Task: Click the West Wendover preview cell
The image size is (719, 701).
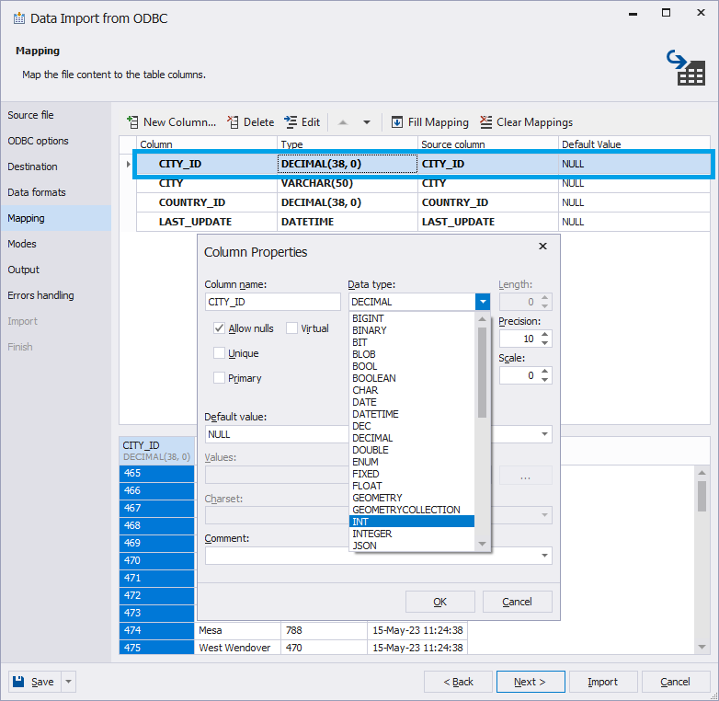Action: tap(237, 648)
